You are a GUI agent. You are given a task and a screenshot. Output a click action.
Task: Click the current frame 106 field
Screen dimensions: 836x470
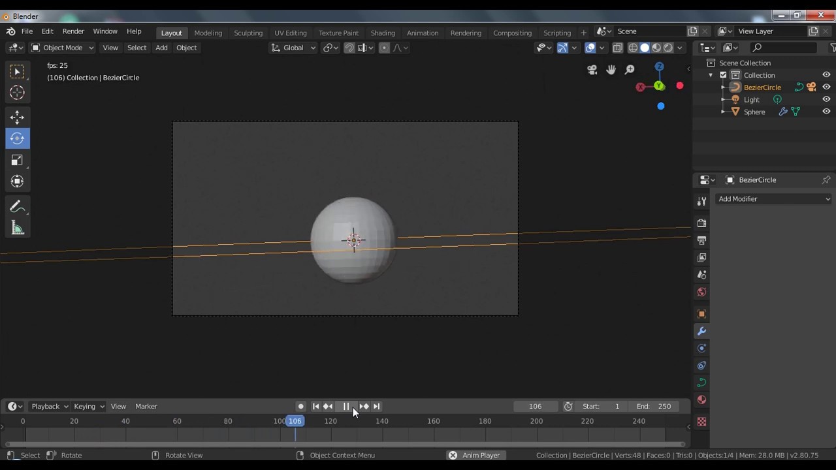pyautogui.click(x=536, y=407)
